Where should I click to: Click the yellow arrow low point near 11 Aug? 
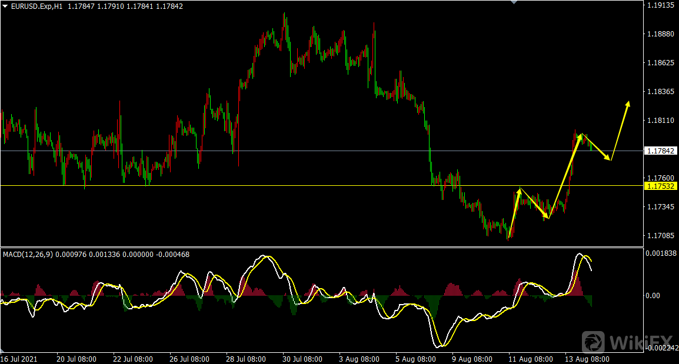(x=548, y=218)
